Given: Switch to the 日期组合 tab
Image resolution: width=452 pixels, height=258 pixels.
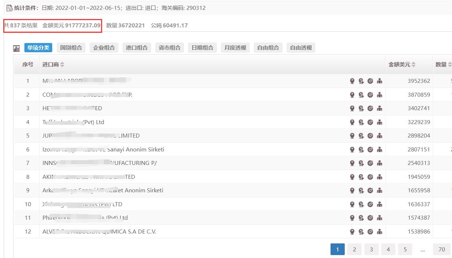Looking at the screenshot, I should pos(202,48).
